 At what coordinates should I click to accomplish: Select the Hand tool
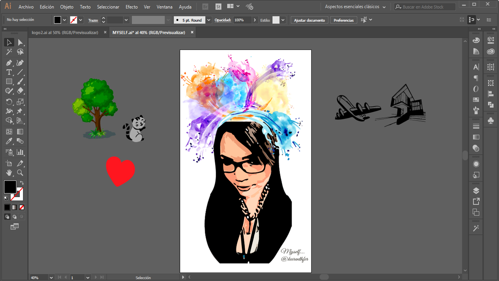[9, 172]
